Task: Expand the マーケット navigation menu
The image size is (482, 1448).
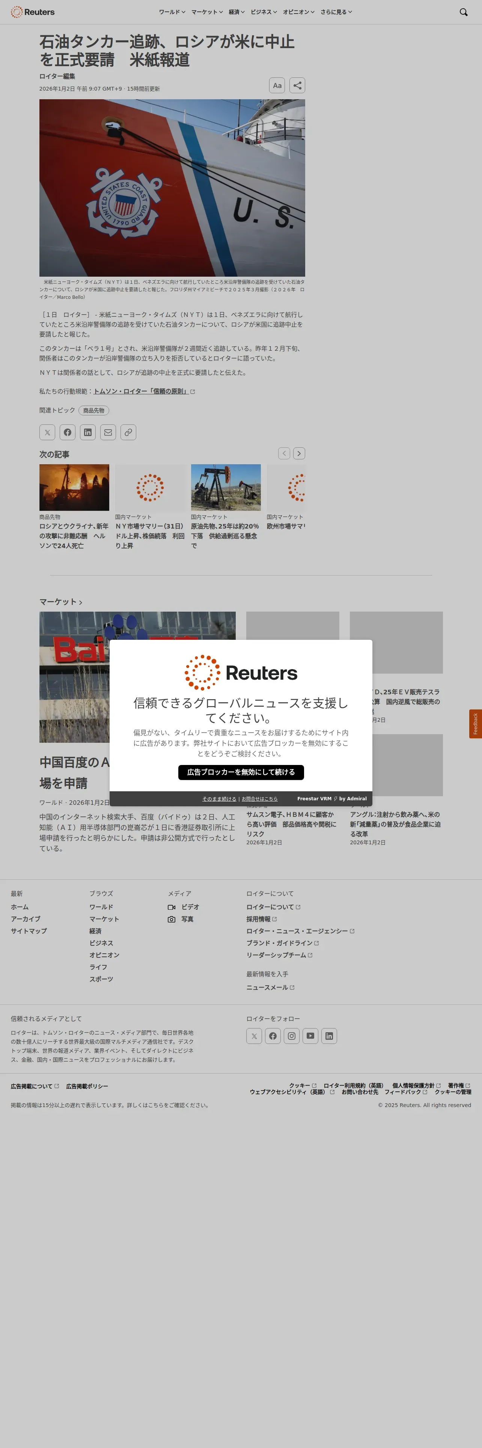Action: coord(207,12)
